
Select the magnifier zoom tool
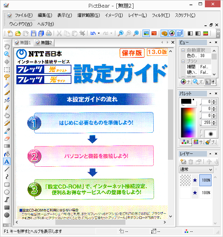(x=7, y=54)
